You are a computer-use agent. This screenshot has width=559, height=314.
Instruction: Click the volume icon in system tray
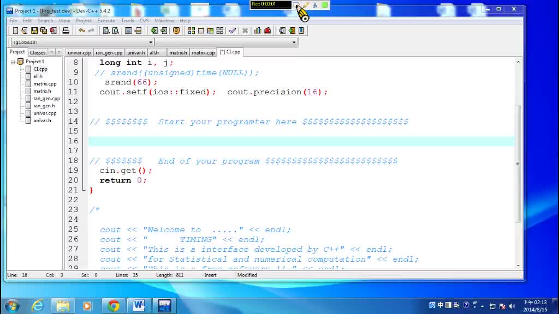tap(512, 306)
